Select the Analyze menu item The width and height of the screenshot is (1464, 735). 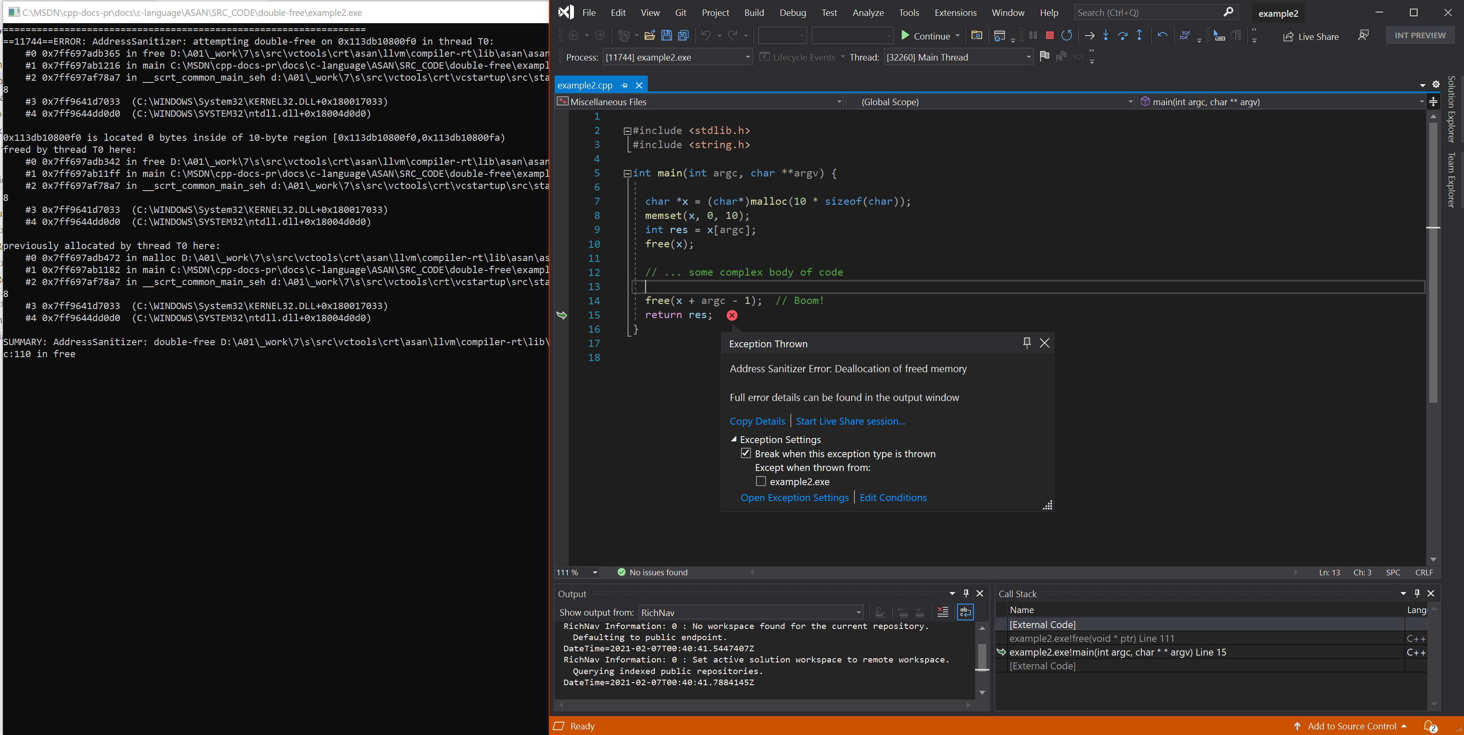tap(866, 12)
